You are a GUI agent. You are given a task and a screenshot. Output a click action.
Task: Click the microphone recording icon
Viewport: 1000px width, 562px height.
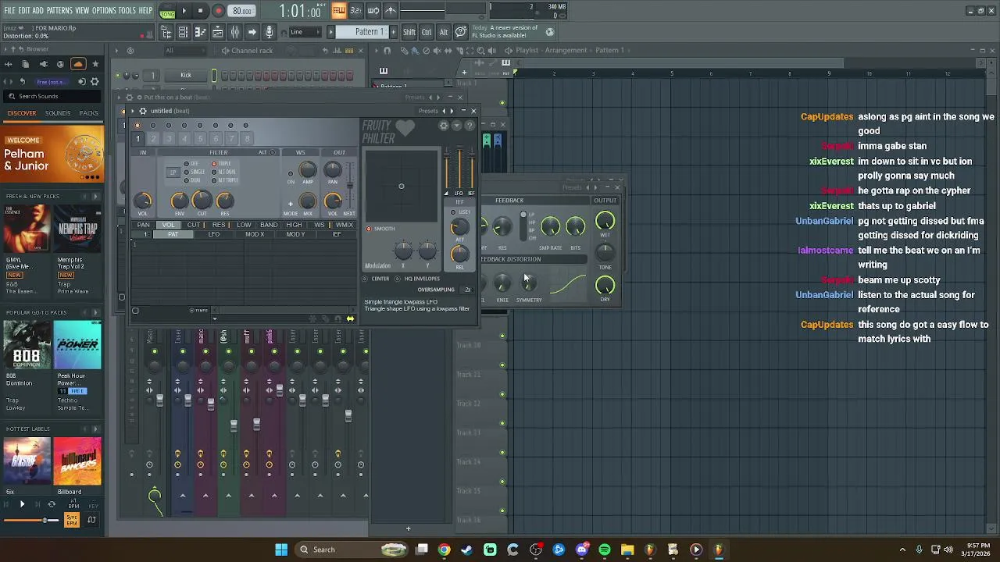(x=269, y=32)
